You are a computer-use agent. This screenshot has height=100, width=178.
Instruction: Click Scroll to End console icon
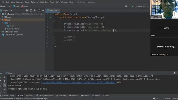(4, 89)
